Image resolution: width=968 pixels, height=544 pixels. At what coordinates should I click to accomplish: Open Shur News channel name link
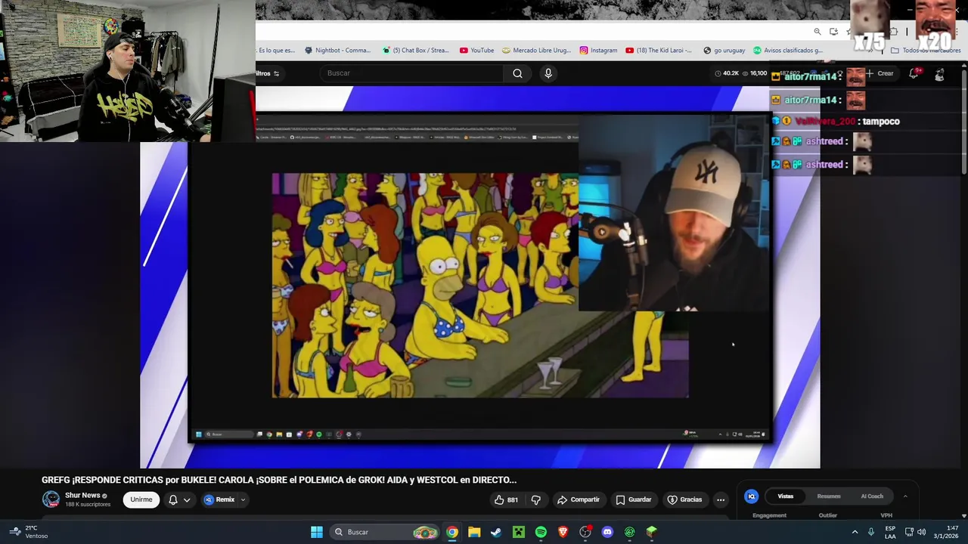[82, 496]
